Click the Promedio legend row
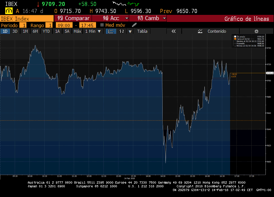Screen dimensions: 274x197 [x=249, y=43]
